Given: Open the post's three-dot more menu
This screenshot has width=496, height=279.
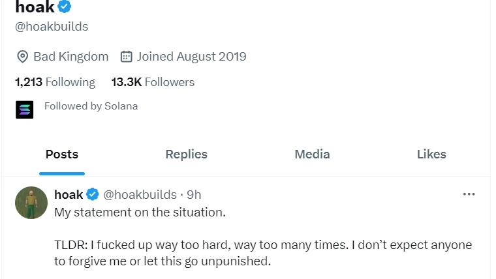Looking at the screenshot, I should [469, 194].
